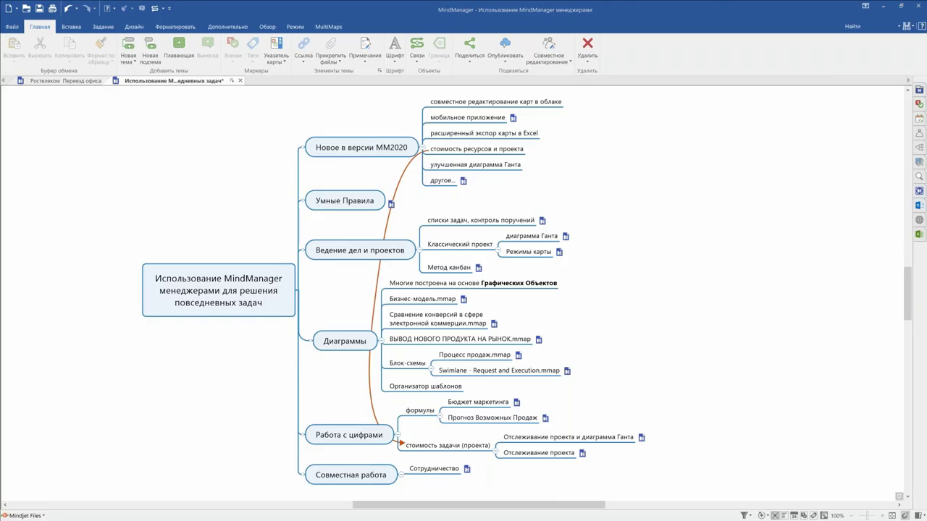Switch to the Обзор ribbon tab

[267, 27]
